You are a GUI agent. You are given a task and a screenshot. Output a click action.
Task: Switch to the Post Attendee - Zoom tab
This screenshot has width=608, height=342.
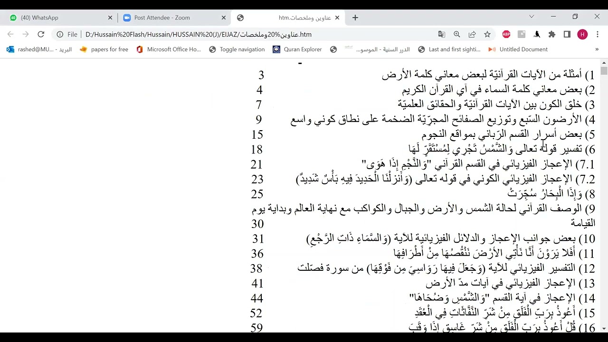point(173,18)
